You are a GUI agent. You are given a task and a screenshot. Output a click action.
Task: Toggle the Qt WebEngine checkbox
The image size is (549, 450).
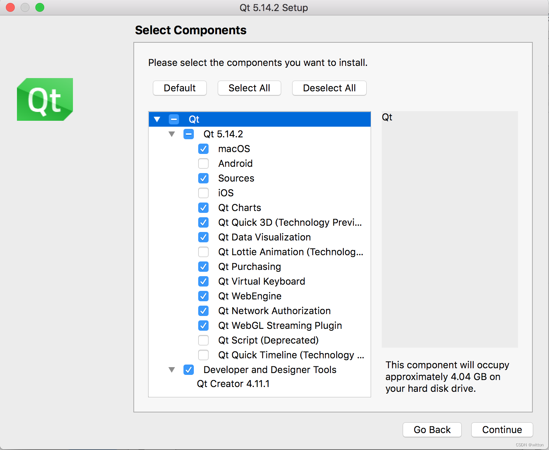pyautogui.click(x=203, y=296)
